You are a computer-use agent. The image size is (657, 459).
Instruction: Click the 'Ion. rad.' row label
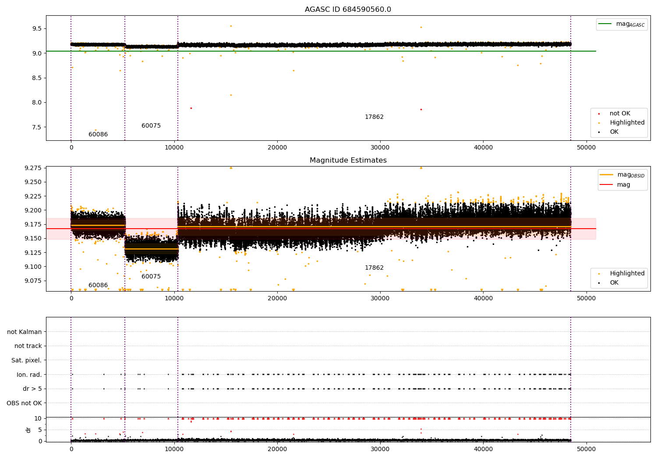tap(29, 375)
